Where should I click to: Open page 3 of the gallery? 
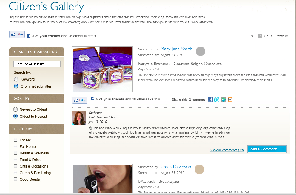pos(264,36)
